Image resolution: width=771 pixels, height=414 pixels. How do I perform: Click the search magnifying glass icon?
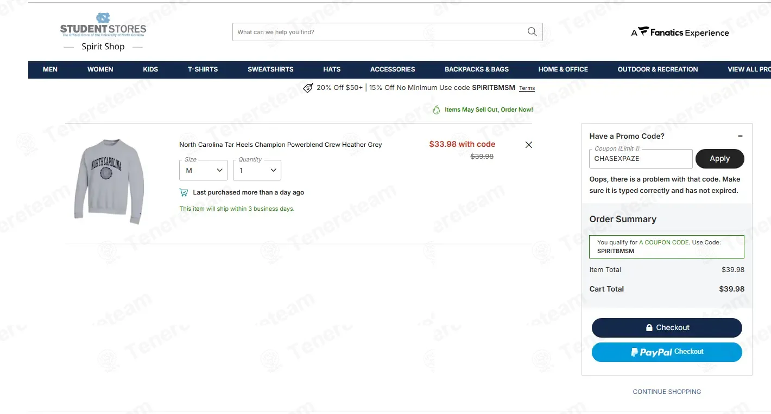(x=532, y=32)
